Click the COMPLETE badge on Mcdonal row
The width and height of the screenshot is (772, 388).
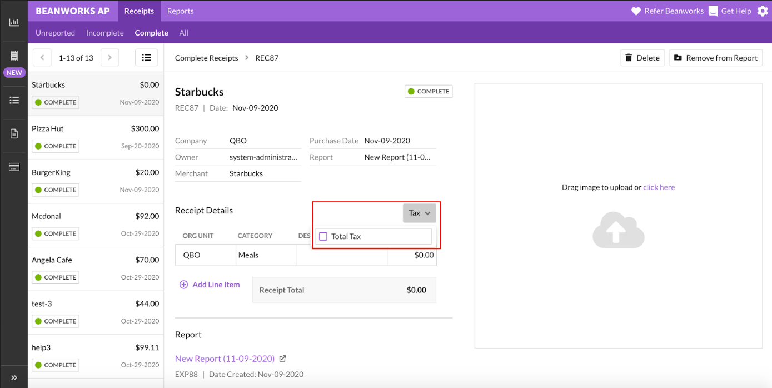55,233
